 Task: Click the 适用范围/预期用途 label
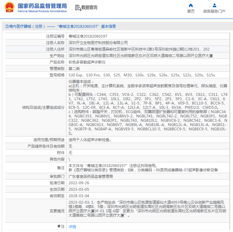click(49, 140)
